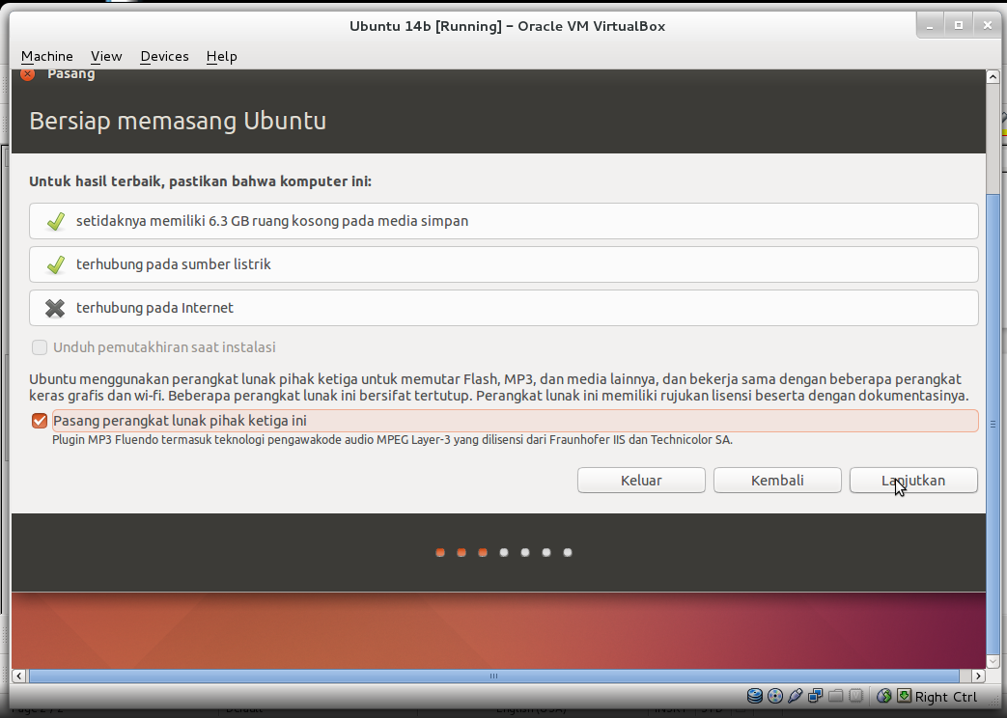Open the Devices menu
This screenshot has width=1007, height=718.
pos(163,56)
